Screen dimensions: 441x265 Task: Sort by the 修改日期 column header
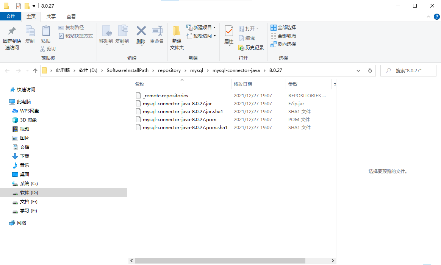(243, 84)
